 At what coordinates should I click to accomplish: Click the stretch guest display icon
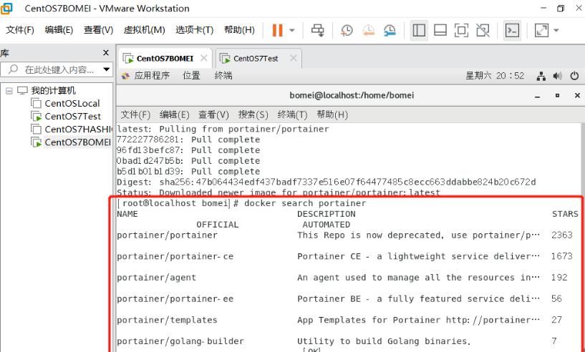coord(541,30)
